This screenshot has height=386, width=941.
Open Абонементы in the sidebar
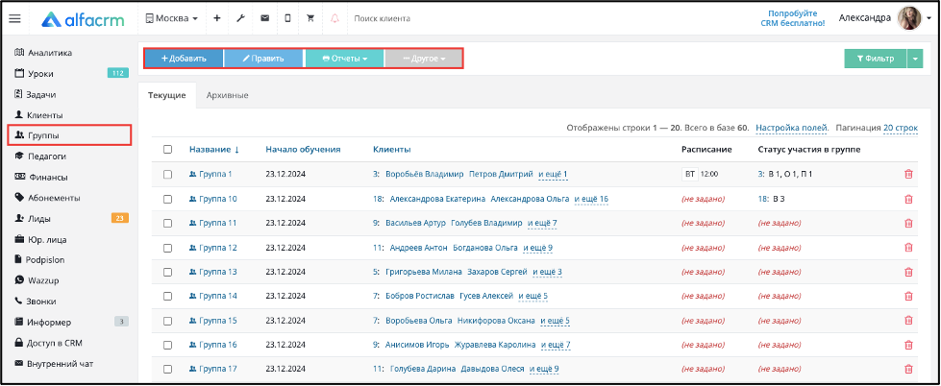[x=47, y=198]
